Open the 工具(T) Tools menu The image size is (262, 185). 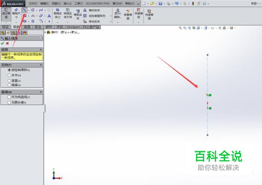[x=79, y=4]
